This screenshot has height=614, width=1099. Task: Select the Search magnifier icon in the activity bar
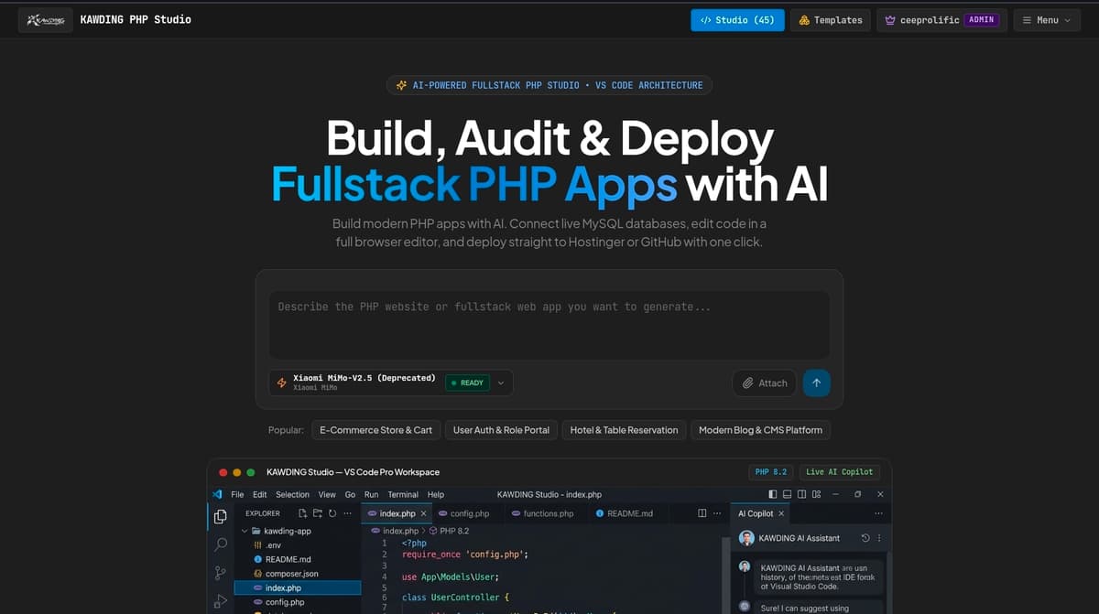[x=220, y=545]
